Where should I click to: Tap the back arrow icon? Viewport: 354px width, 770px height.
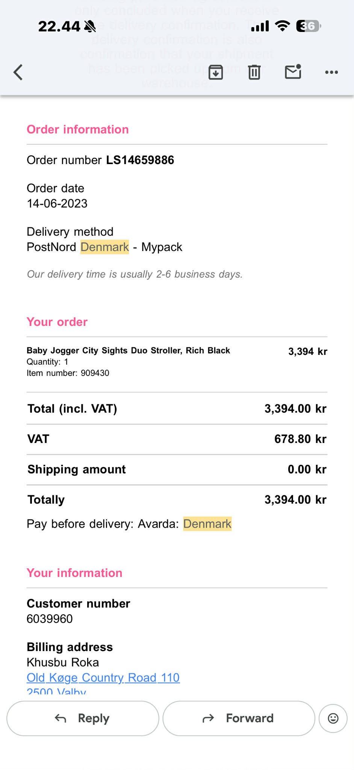click(x=18, y=72)
